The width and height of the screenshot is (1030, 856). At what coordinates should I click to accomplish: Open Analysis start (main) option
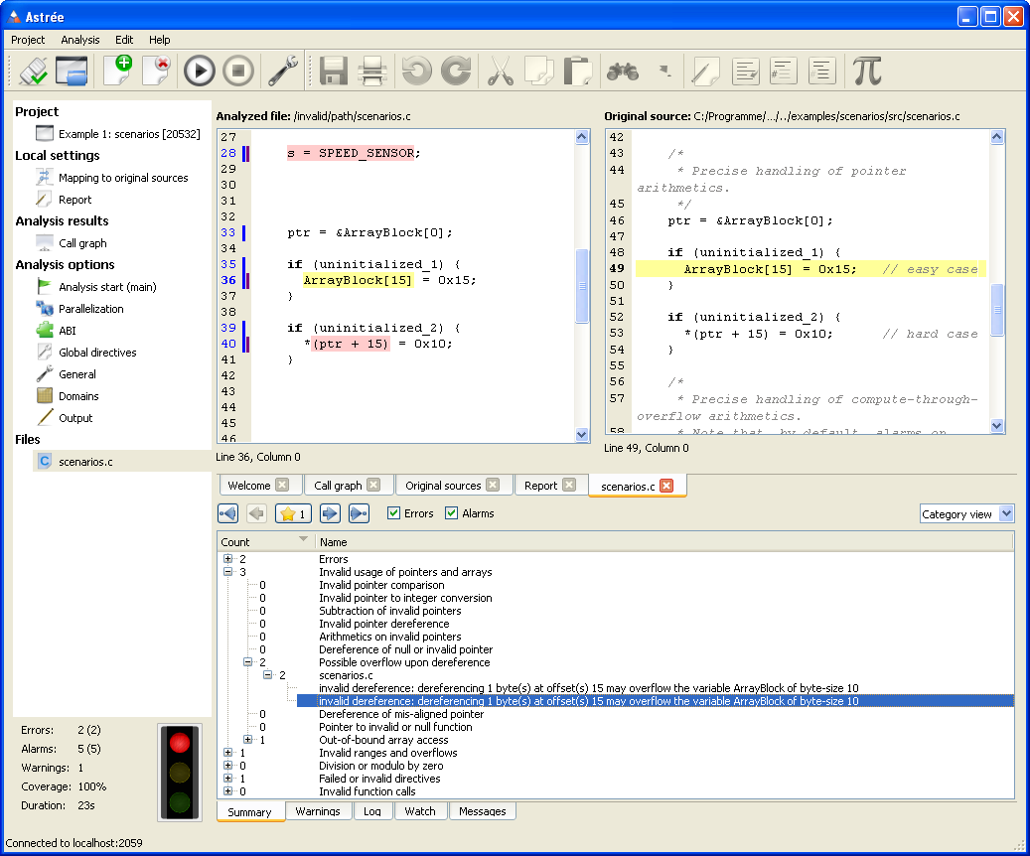click(107, 287)
